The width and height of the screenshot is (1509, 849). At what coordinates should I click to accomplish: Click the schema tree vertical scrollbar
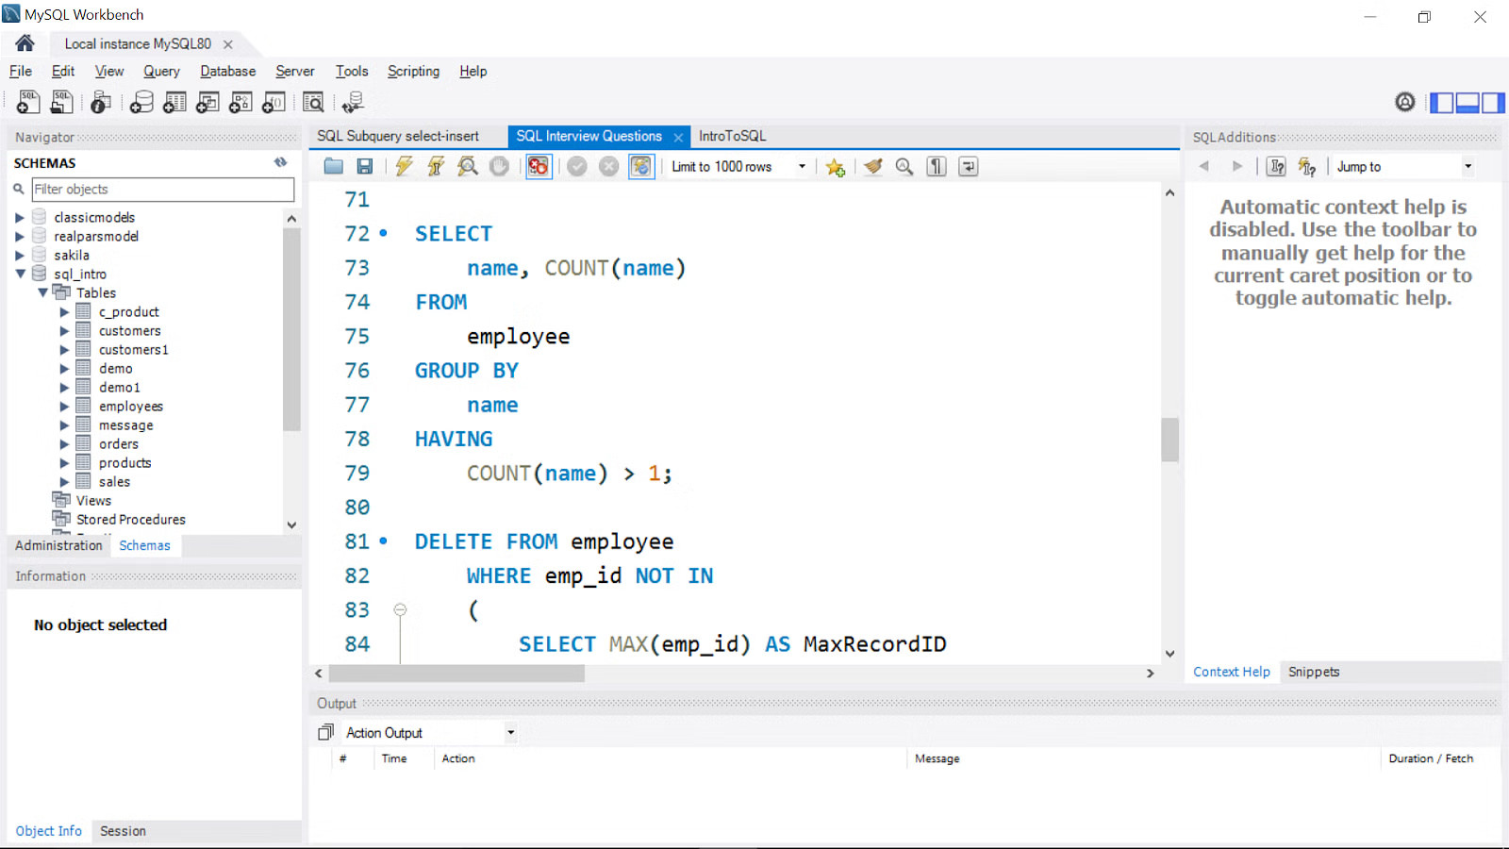[x=291, y=330]
